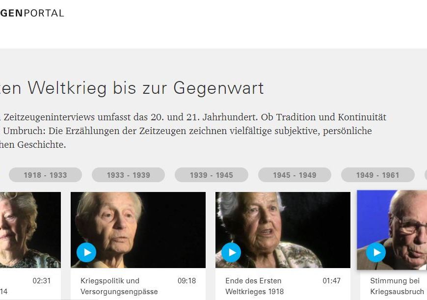Open the partially visible woman thumbnail at left

click(30, 230)
